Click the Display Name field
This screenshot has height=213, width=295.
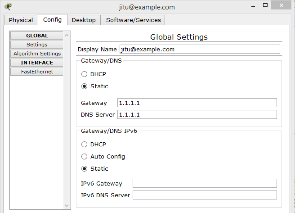coord(199,49)
